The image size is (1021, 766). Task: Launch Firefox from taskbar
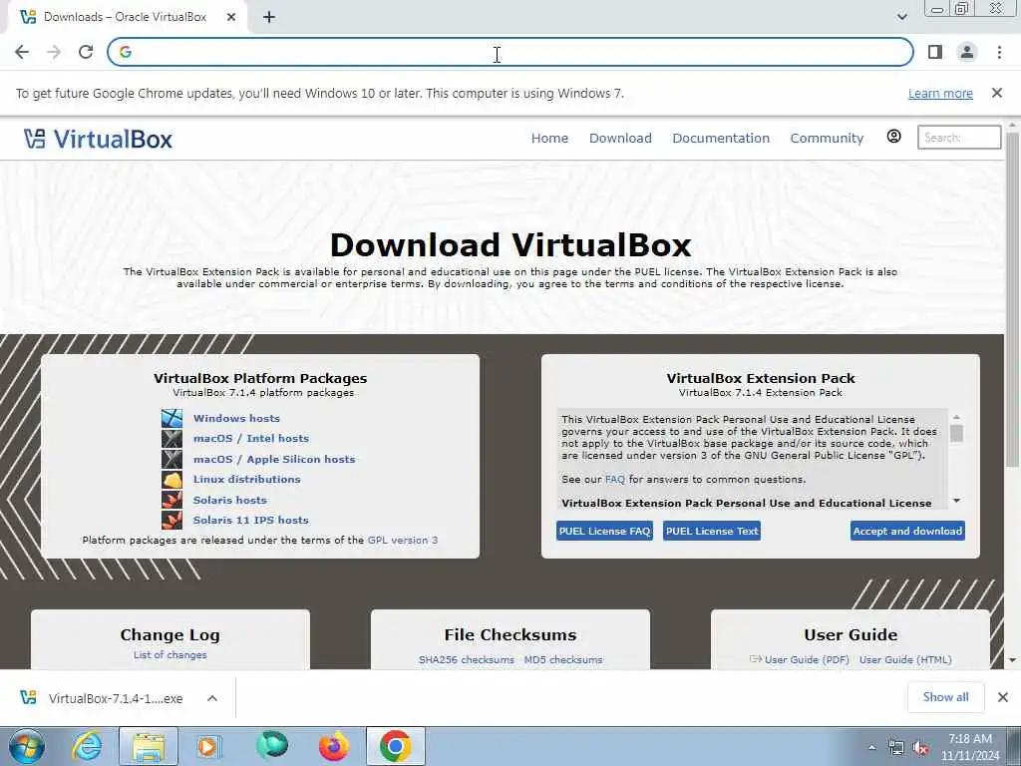(x=333, y=746)
